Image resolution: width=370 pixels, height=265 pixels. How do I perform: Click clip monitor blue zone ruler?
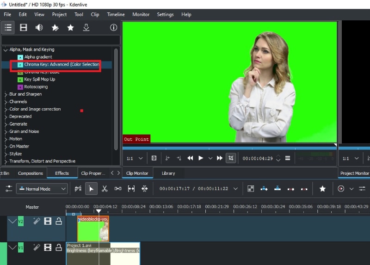[229, 148]
